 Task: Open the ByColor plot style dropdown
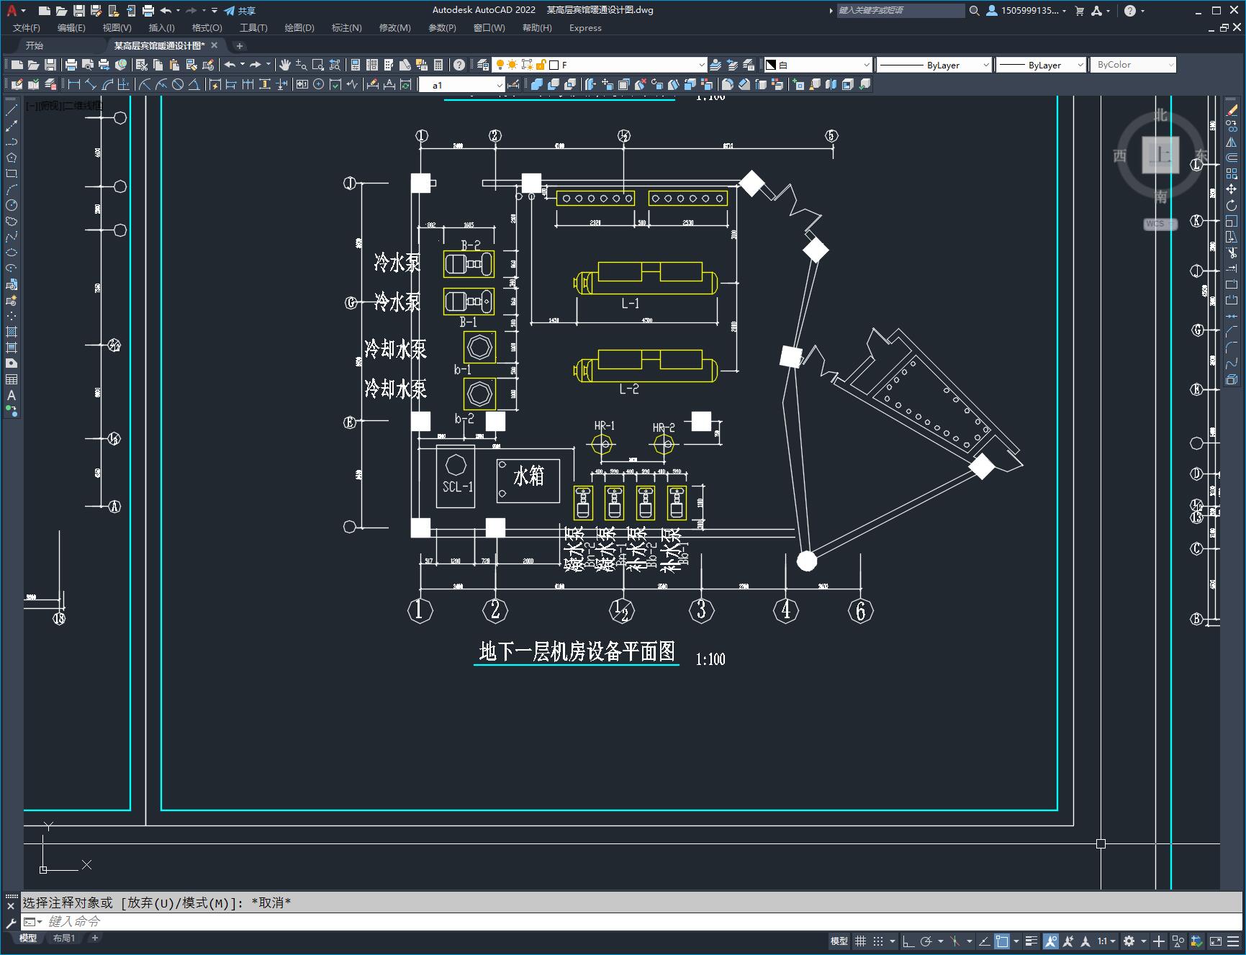point(1133,65)
